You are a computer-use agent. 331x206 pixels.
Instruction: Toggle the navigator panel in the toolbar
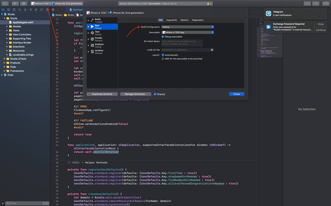coord(5,4)
